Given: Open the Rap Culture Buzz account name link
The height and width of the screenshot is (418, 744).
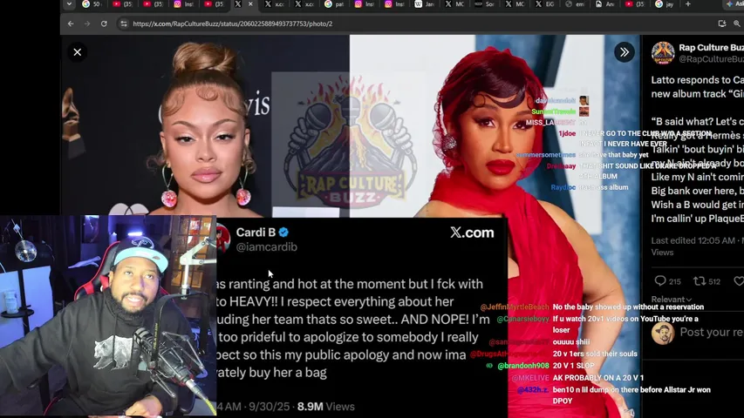Looking at the screenshot, I should (711, 47).
